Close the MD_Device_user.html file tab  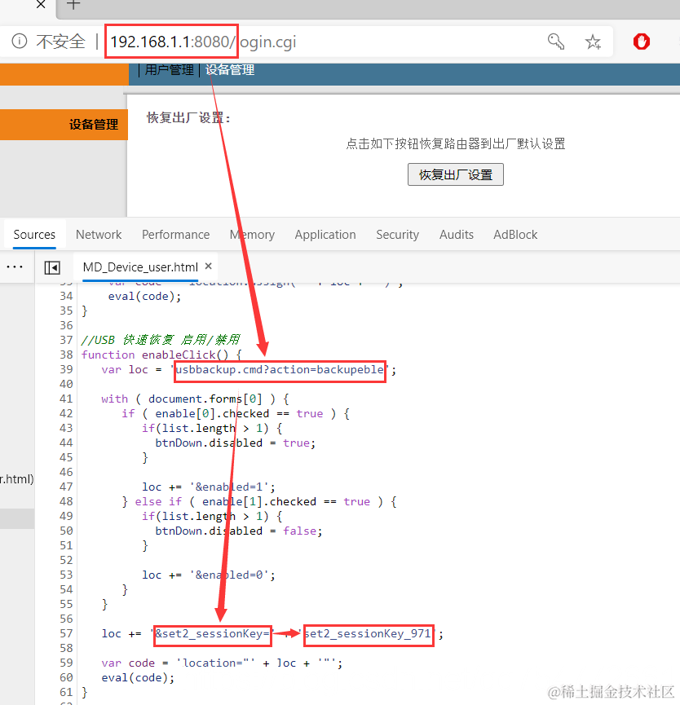[x=208, y=267]
